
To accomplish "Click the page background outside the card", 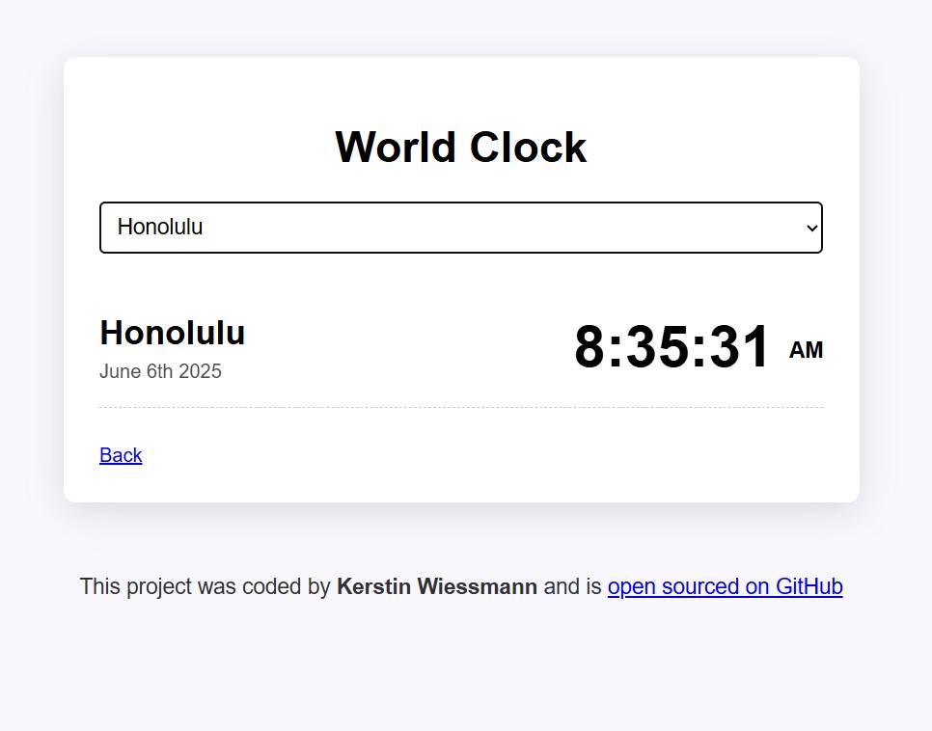I will pos(463,675).
